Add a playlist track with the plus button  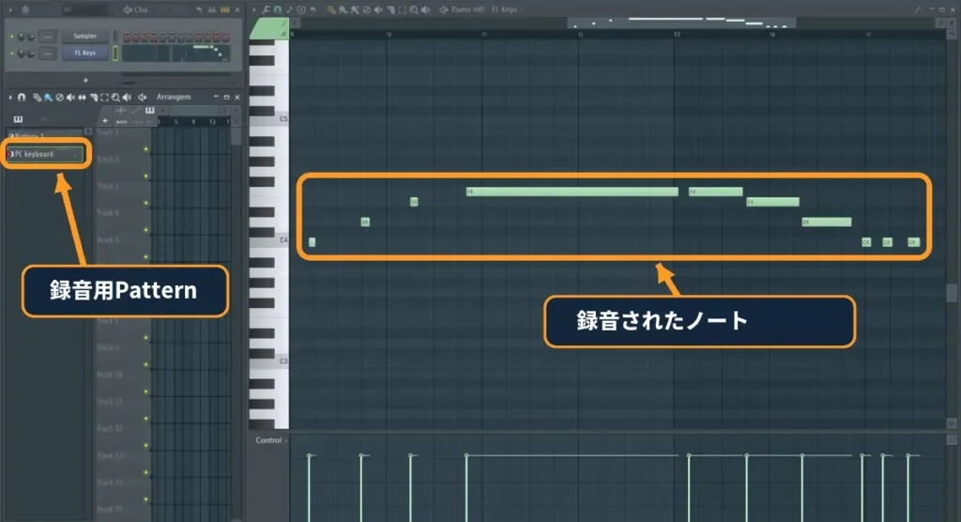click(105, 121)
